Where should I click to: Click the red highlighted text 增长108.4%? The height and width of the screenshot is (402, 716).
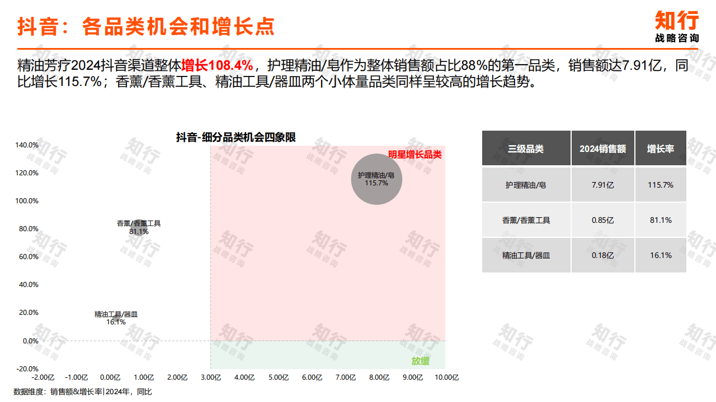click(217, 65)
